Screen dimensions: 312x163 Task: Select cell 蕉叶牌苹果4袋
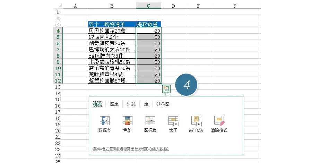click(x=112, y=74)
